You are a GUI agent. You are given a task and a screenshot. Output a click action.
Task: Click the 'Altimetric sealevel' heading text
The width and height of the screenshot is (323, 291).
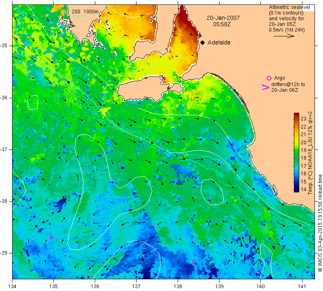(289, 7)
